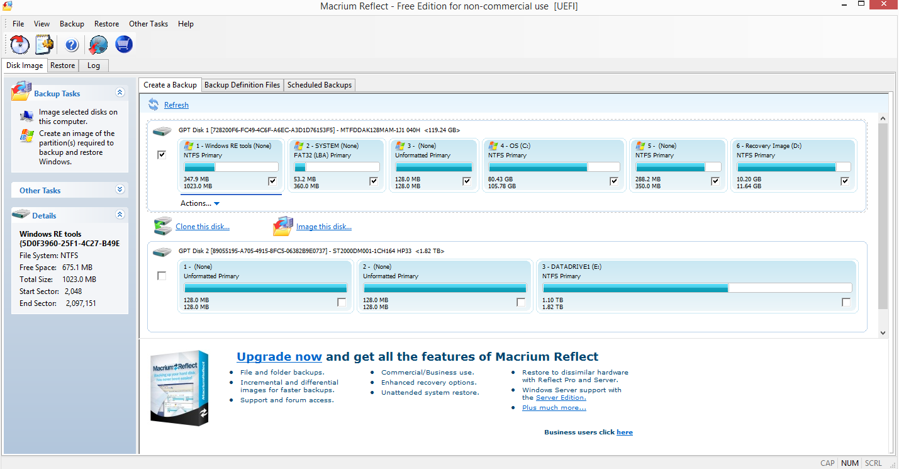Open the File menu
This screenshot has height=469, width=899.
[x=18, y=24]
